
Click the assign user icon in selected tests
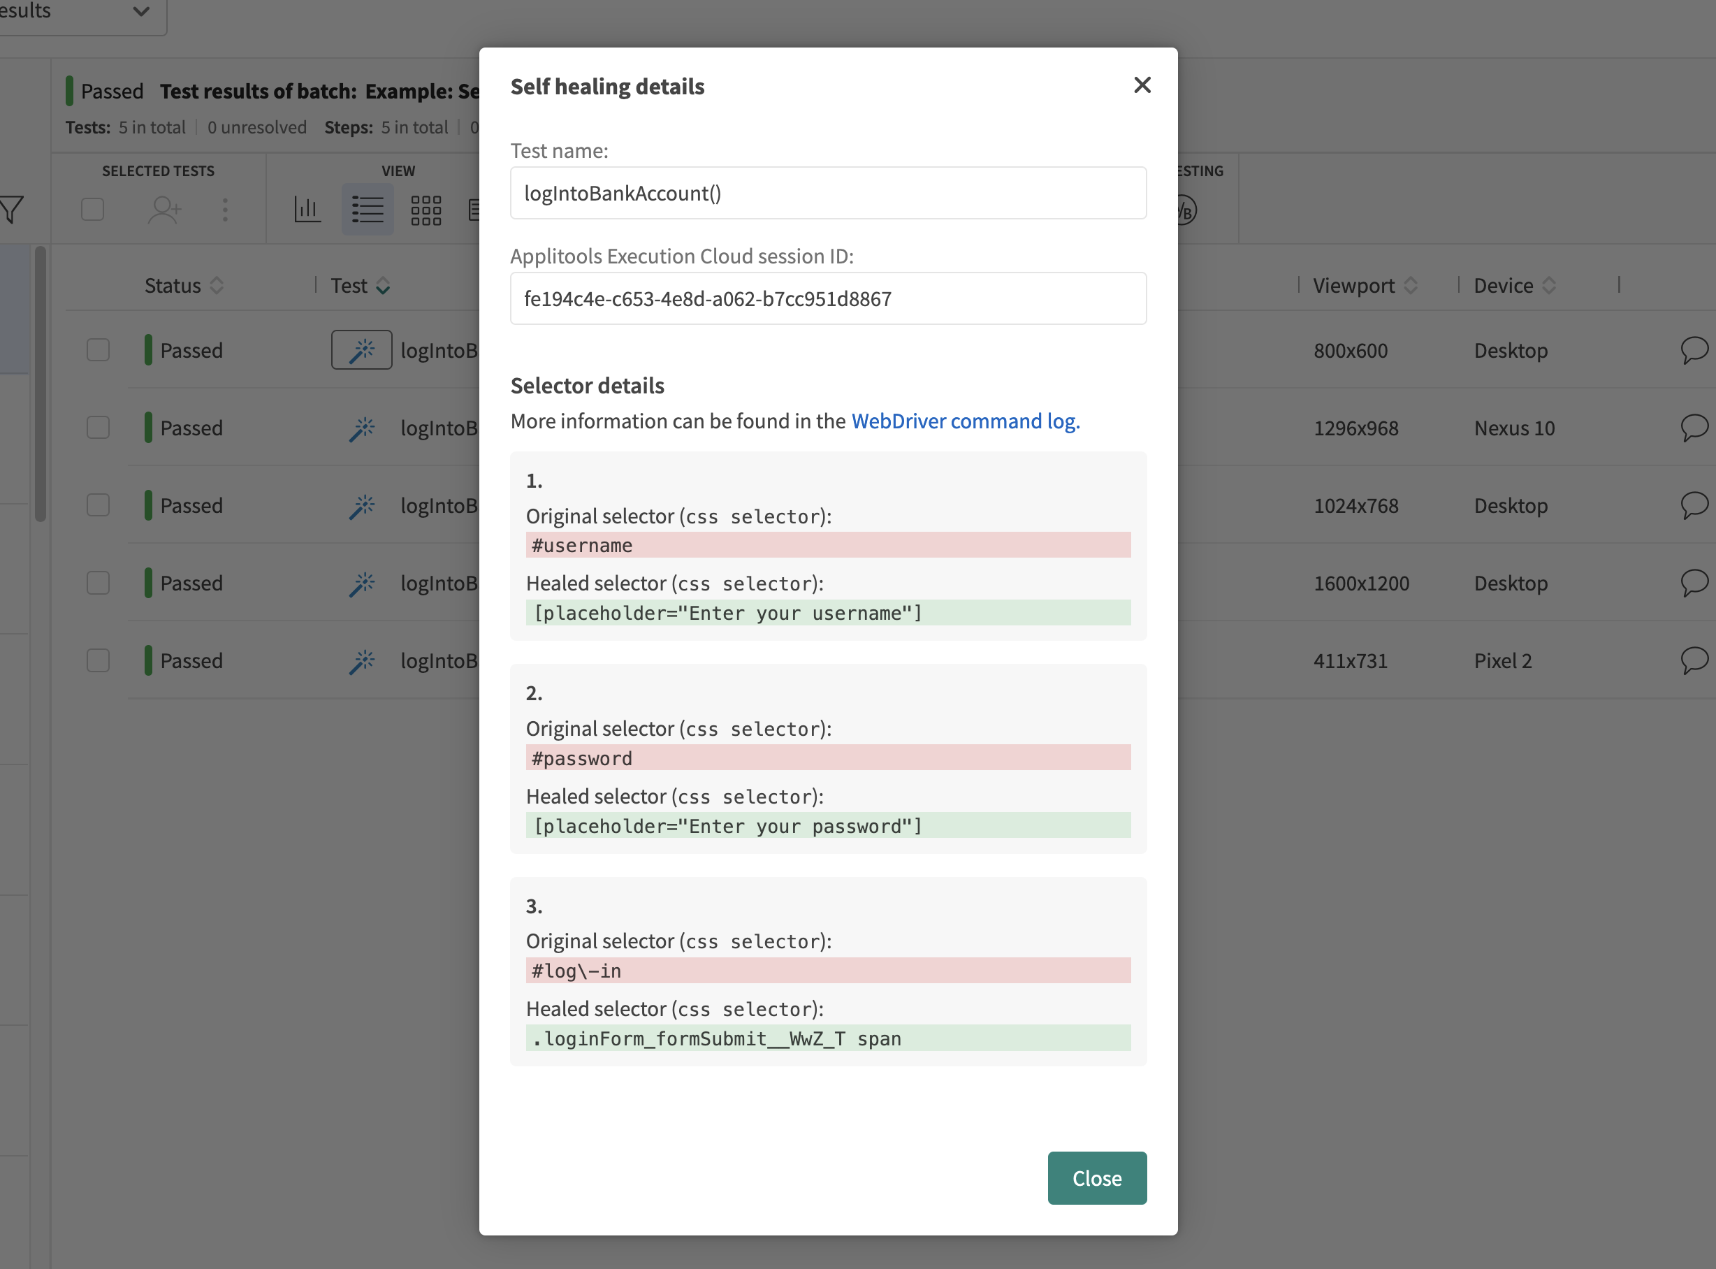click(164, 209)
